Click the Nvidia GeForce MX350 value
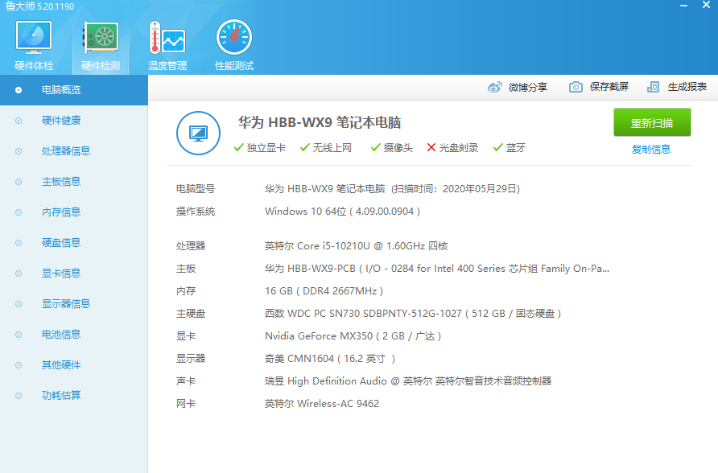The height and width of the screenshot is (473, 718). coord(353,336)
